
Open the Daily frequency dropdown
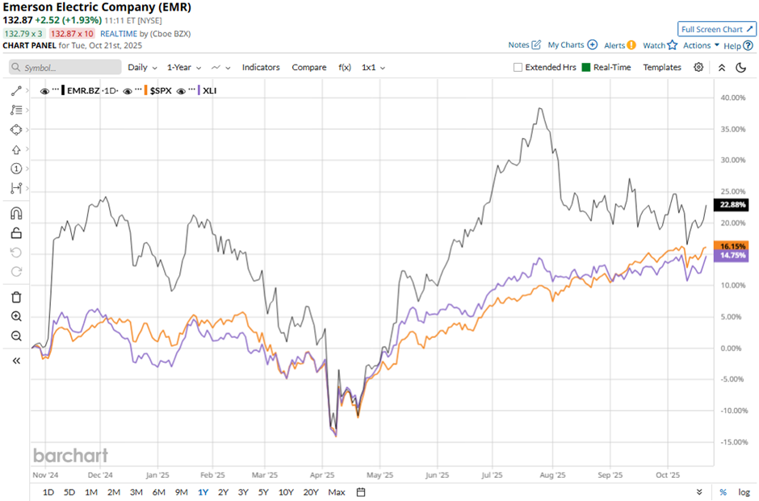click(142, 68)
